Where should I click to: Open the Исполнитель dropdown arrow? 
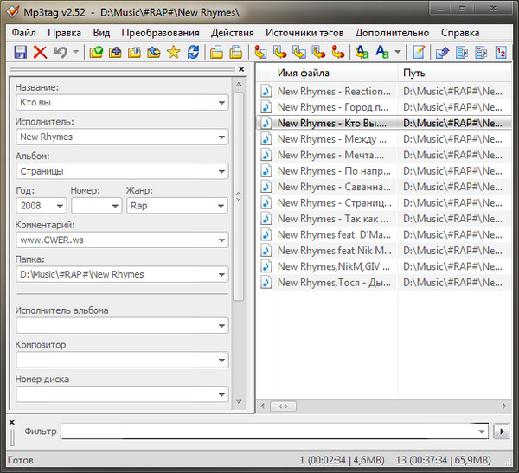point(221,137)
